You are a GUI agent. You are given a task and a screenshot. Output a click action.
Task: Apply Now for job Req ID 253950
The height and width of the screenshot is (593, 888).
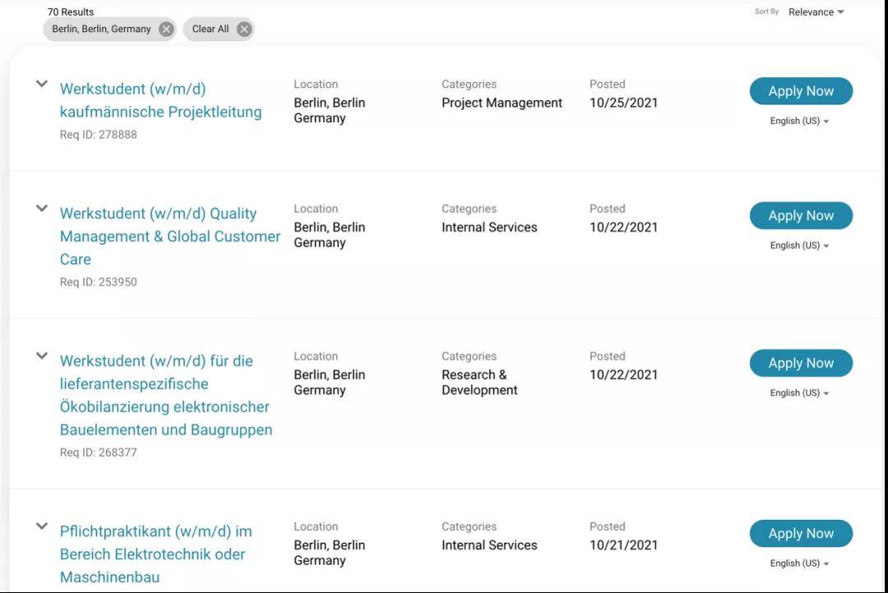click(801, 215)
